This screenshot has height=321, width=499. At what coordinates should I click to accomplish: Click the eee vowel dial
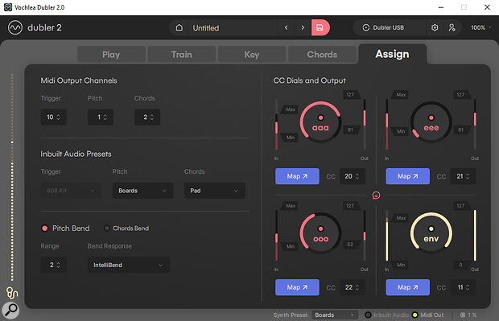pos(431,122)
